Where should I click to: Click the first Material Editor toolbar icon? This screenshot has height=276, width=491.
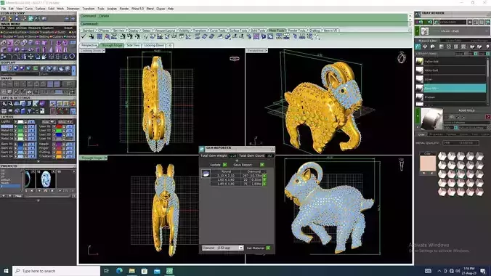(x=418, y=46)
